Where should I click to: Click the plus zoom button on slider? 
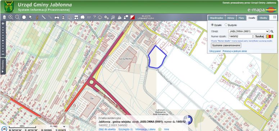[3, 23]
